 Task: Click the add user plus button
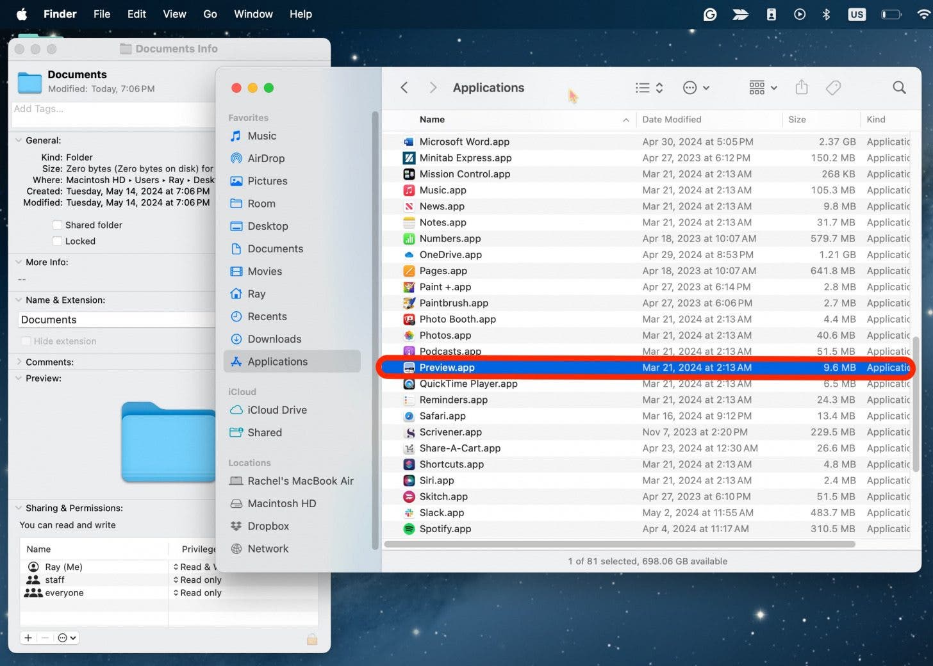coord(28,638)
